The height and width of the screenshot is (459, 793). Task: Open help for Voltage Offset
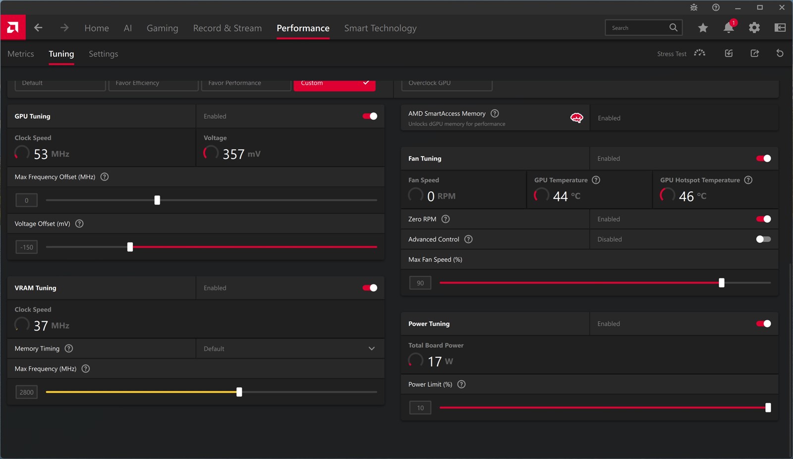(x=79, y=224)
